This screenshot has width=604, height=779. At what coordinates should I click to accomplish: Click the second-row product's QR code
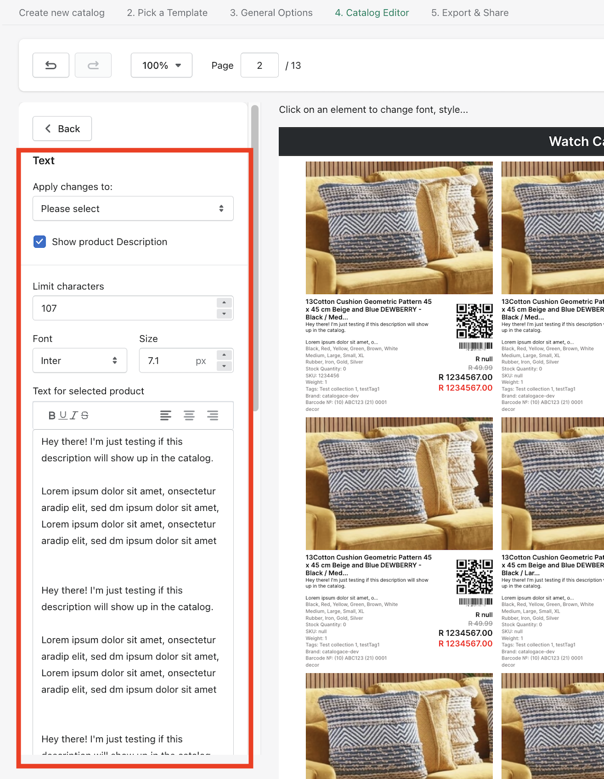475,577
